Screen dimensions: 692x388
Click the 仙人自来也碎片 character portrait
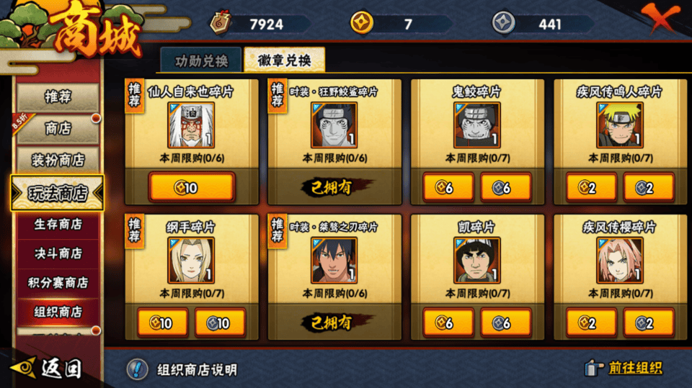click(191, 125)
